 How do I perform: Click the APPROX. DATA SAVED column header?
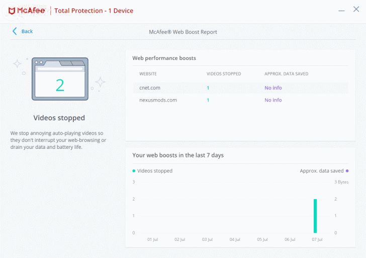[x=286, y=74]
